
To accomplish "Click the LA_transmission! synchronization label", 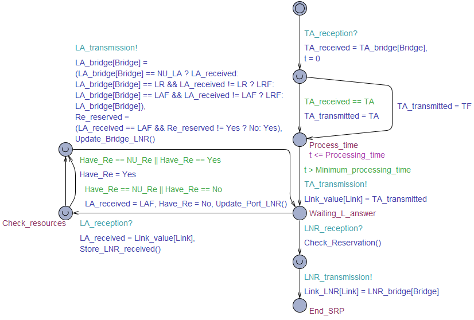I will (106, 48).
